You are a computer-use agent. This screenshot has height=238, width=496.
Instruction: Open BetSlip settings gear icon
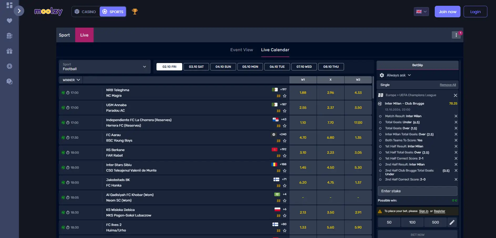point(382,75)
